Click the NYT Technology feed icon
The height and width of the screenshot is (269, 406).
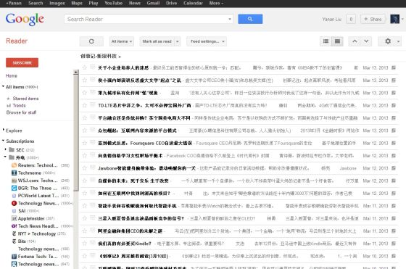[x=14, y=233]
